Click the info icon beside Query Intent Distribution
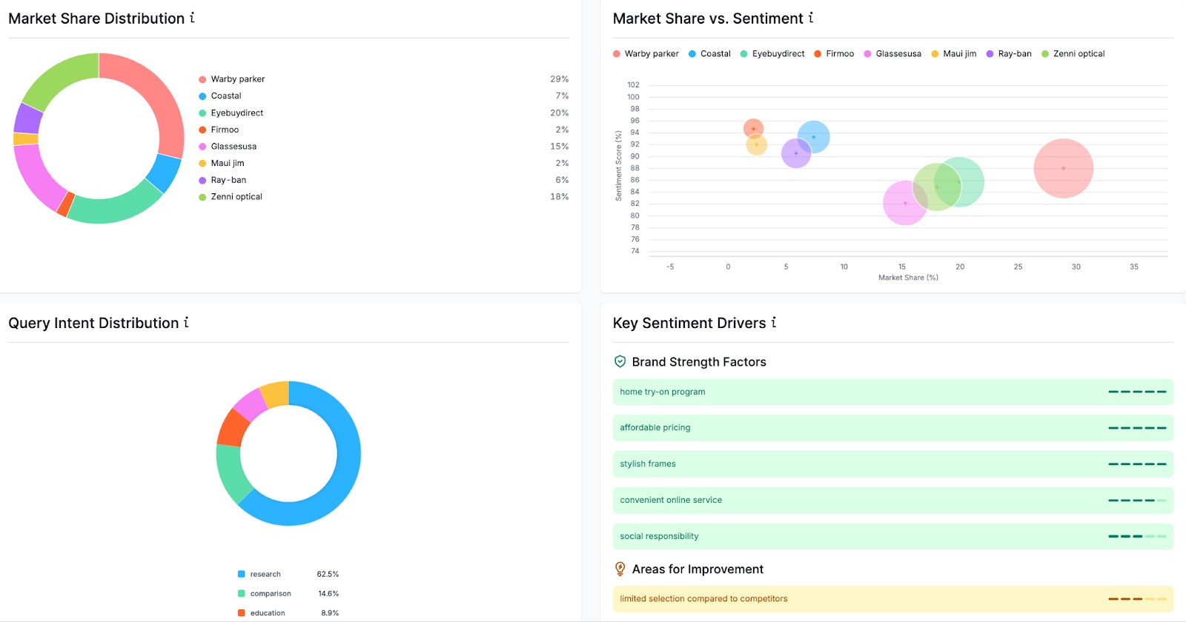 tap(186, 322)
